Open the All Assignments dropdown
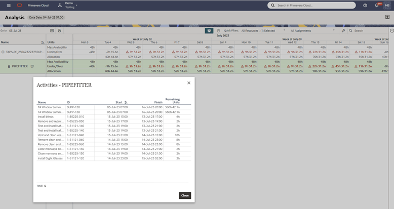 (312, 31)
